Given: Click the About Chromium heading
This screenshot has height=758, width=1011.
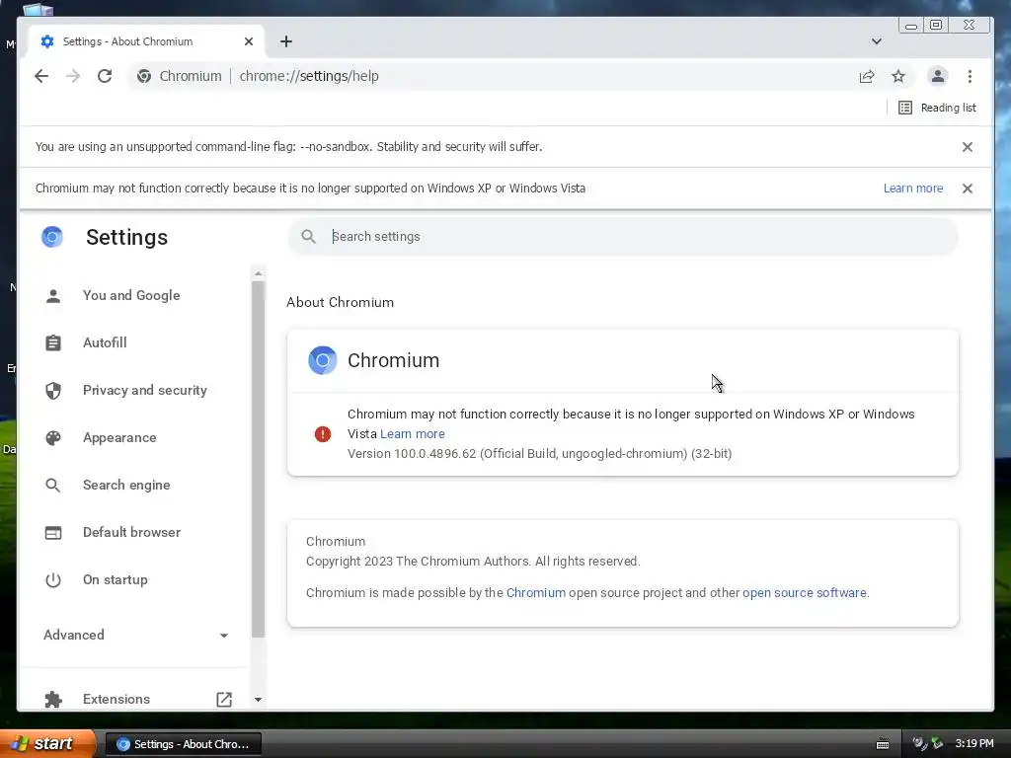Looking at the screenshot, I should point(340,302).
